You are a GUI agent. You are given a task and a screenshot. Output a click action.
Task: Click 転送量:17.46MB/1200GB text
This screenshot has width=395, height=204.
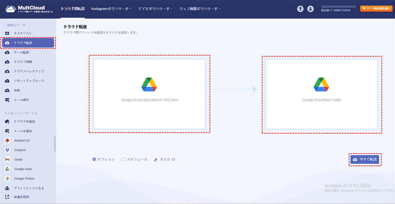pos(336,11)
